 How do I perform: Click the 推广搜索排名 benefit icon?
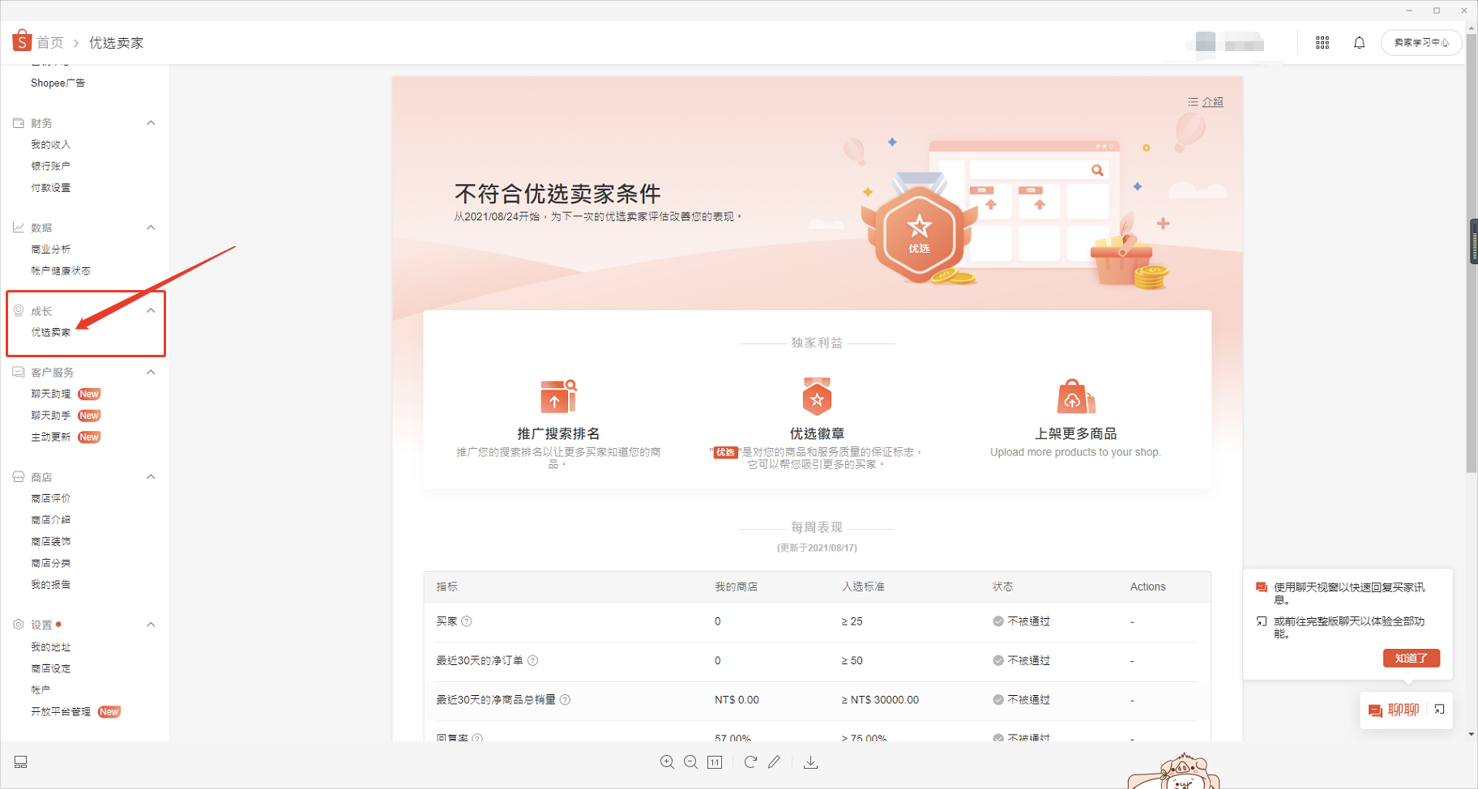click(x=558, y=396)
